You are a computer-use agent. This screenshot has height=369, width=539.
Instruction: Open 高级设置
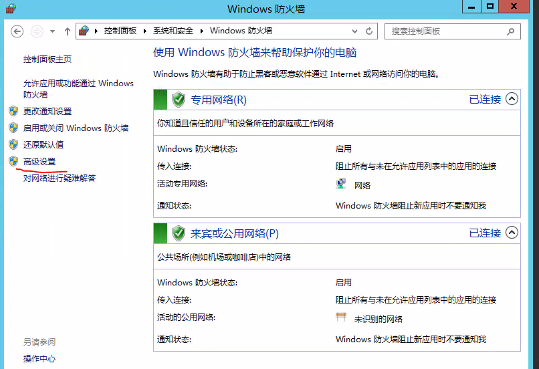39,162
